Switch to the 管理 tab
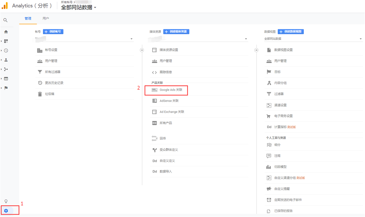The width and height of the screenshot is (365, 217). 28,18
